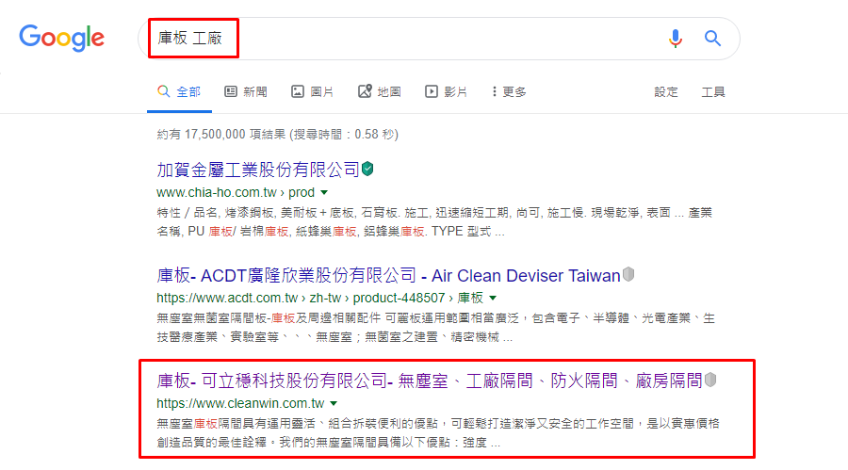This screenshot has width=848, height=470.
Task: Switch to the 新聞 tab
Action: [x=246, y=92]
